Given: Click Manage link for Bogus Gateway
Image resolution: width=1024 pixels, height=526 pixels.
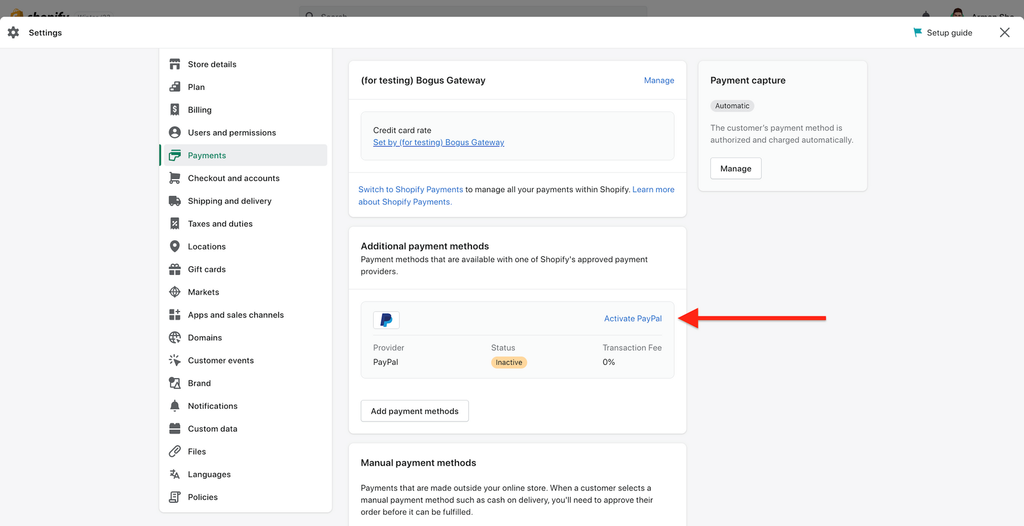Looking at the screenshot, I should 659,80.
